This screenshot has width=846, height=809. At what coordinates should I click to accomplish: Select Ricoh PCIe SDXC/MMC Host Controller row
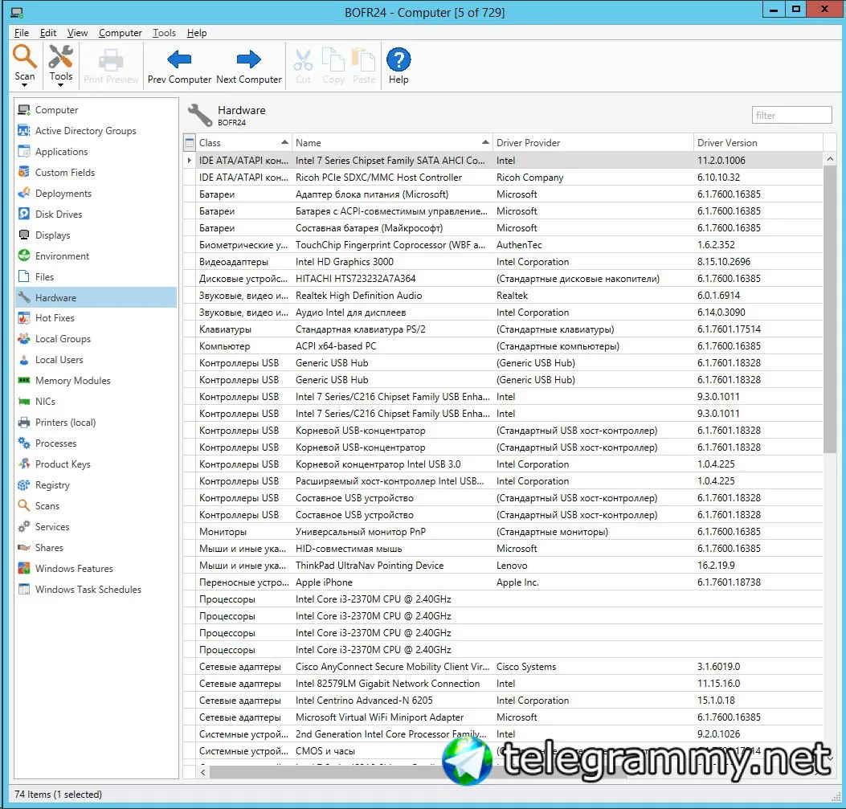click(x=503, y=178)
